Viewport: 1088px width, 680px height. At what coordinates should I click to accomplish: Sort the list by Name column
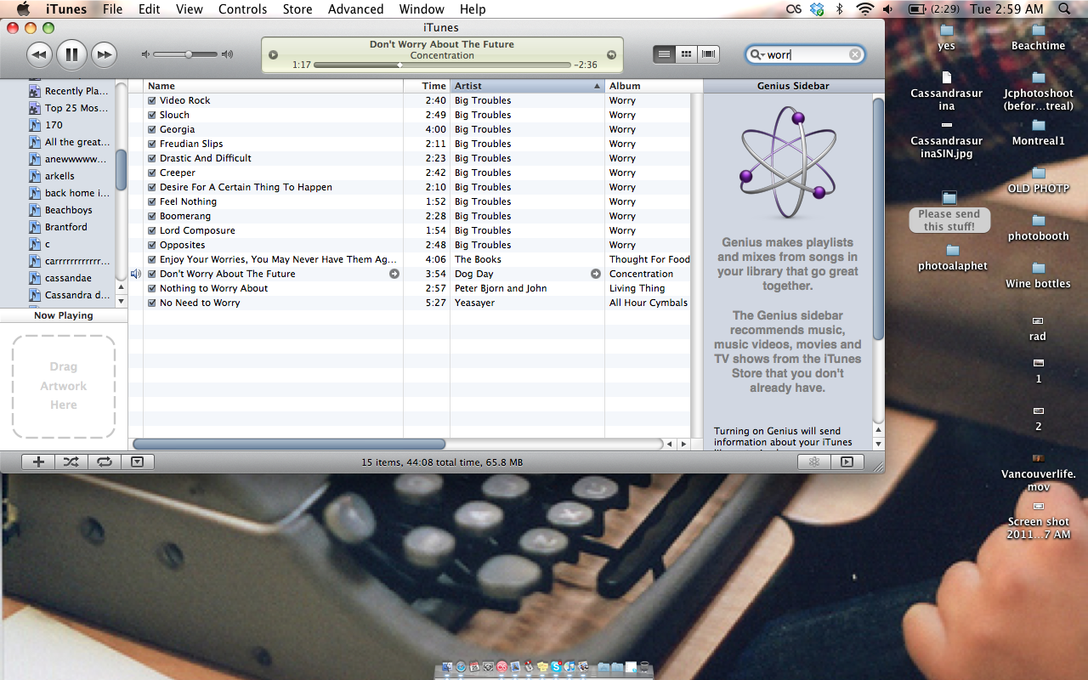(274, 86)
